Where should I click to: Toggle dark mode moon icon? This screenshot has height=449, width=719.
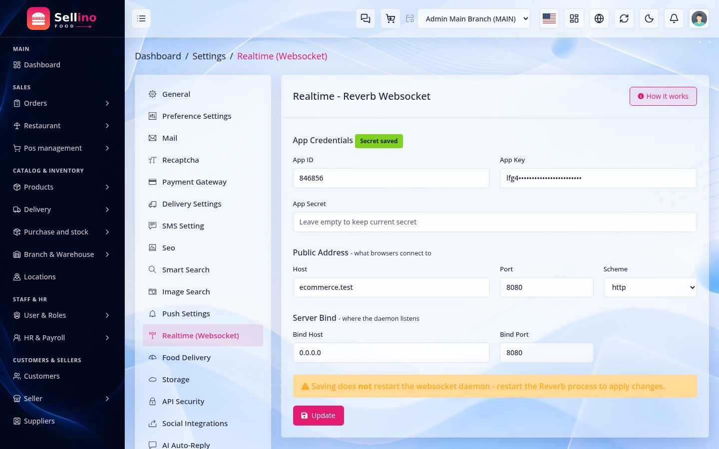pos(649,18)
